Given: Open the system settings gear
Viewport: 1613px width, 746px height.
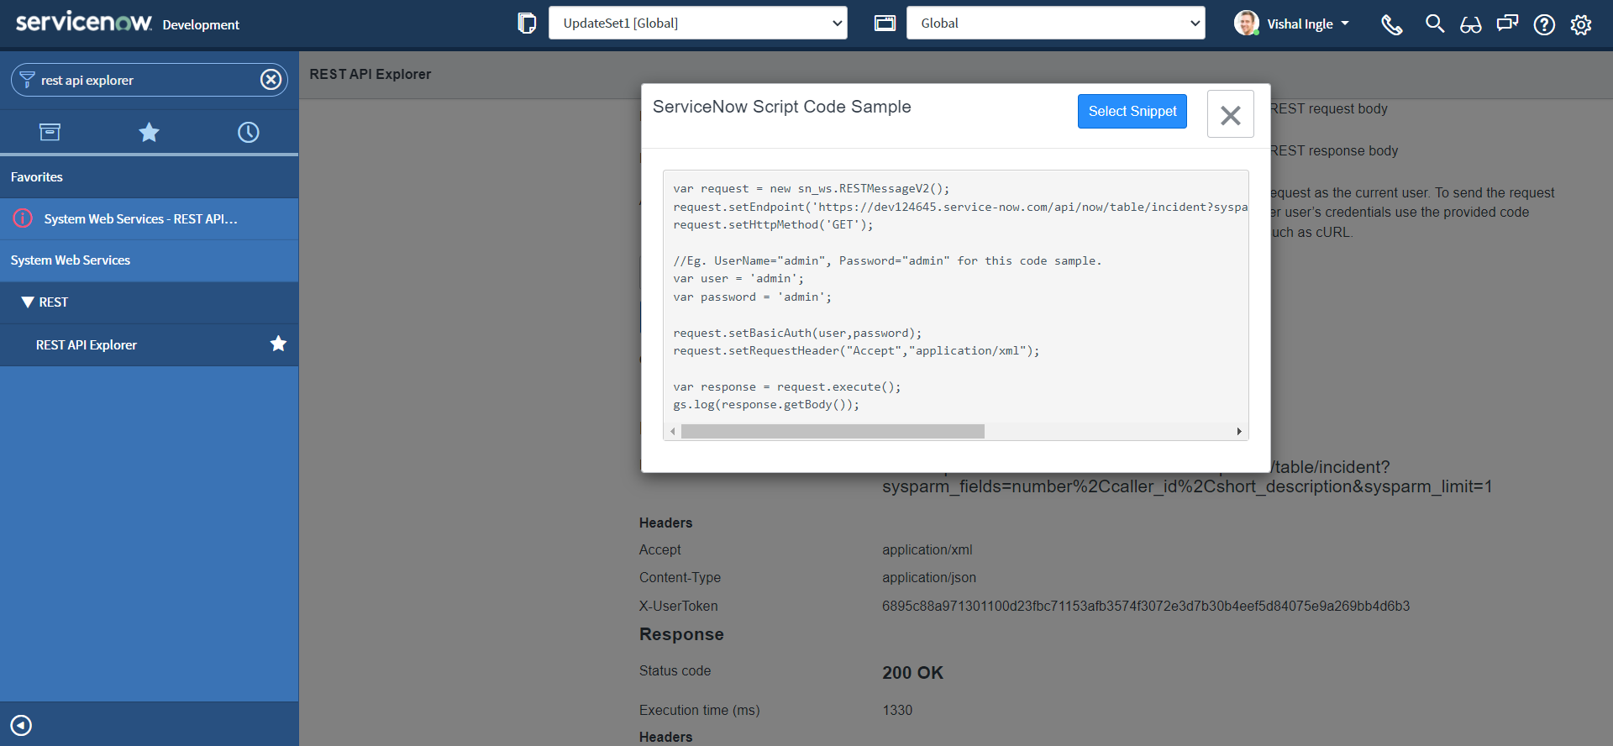Looking at the screenshot, I should pyautogui.click(x=1581, y=24).
